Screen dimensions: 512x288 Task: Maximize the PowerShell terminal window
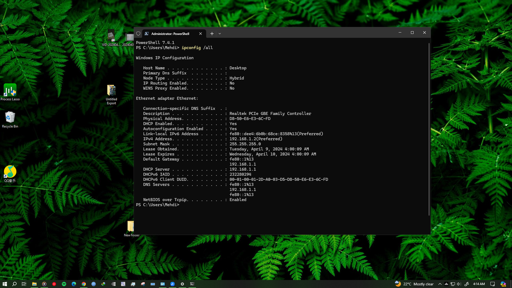(412, 33)
